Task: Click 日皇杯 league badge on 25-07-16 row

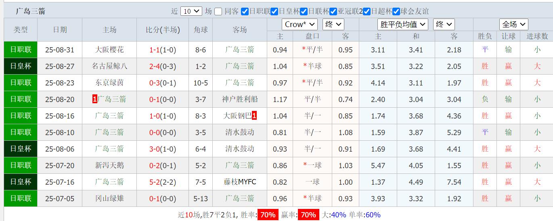Action: click(21, 182)
